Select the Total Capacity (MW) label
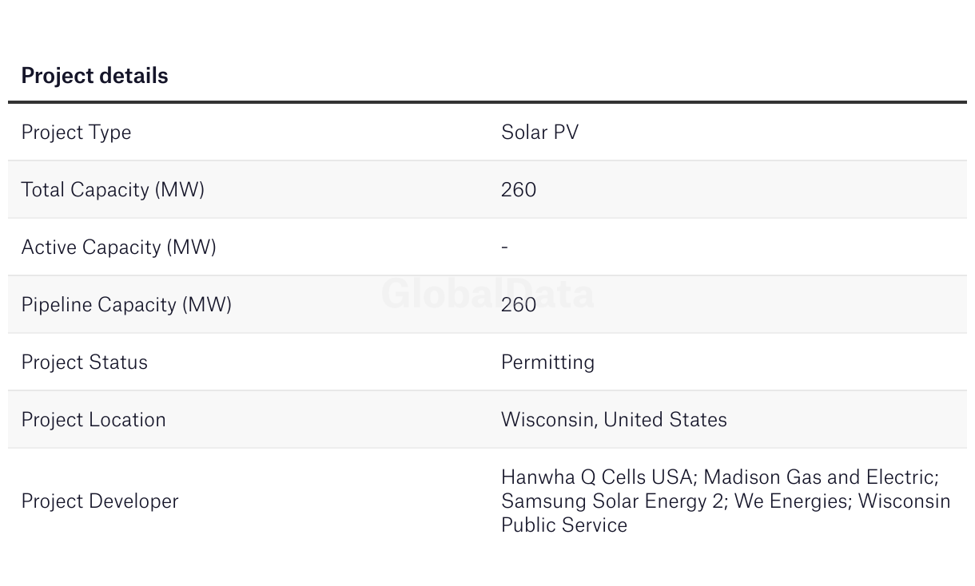975x586 pixels. 113,190
